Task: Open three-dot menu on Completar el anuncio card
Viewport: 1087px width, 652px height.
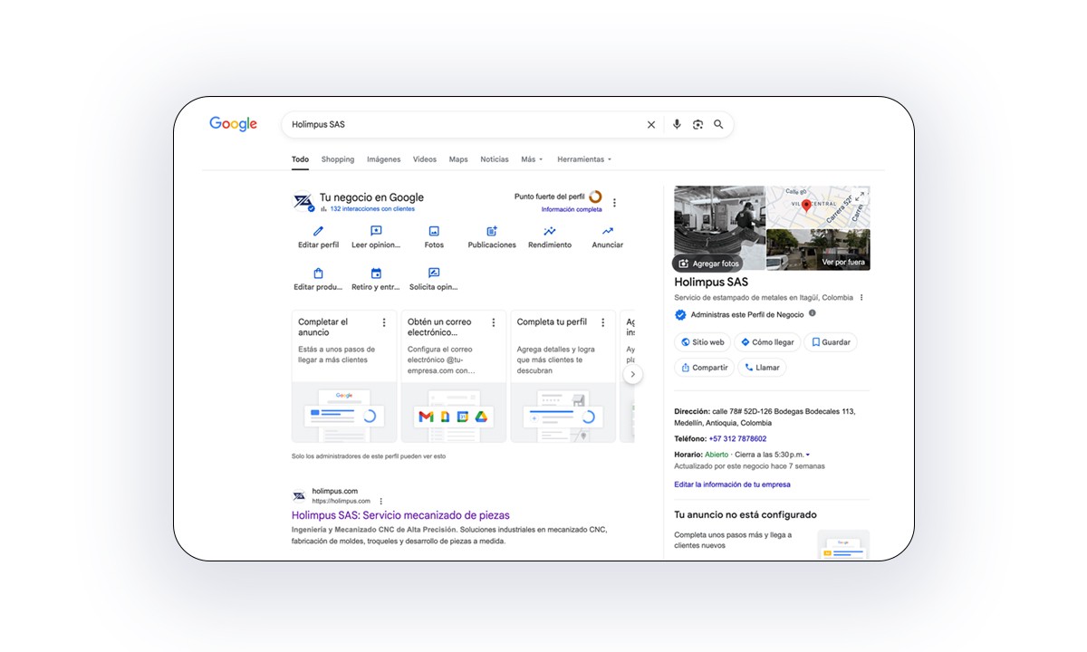Action: (384, 322)
